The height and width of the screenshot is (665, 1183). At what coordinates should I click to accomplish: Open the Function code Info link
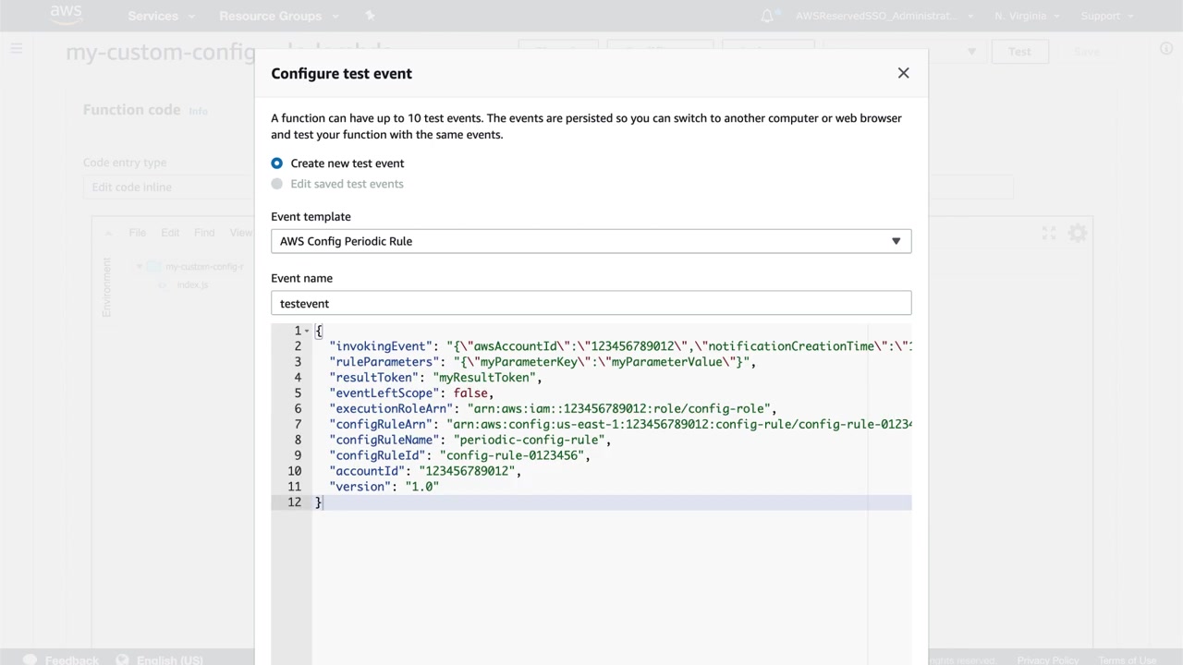198,111
